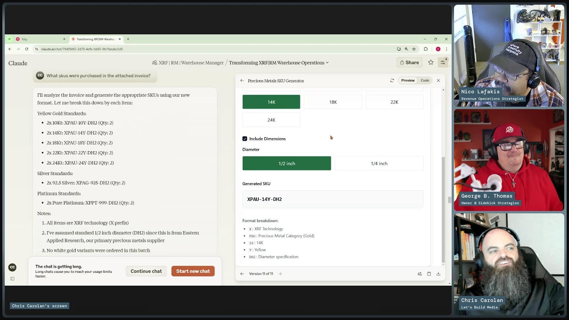Go to the next artifact version
The width and height of the screenshot is (569, 320).
click(x=280, y=274)
